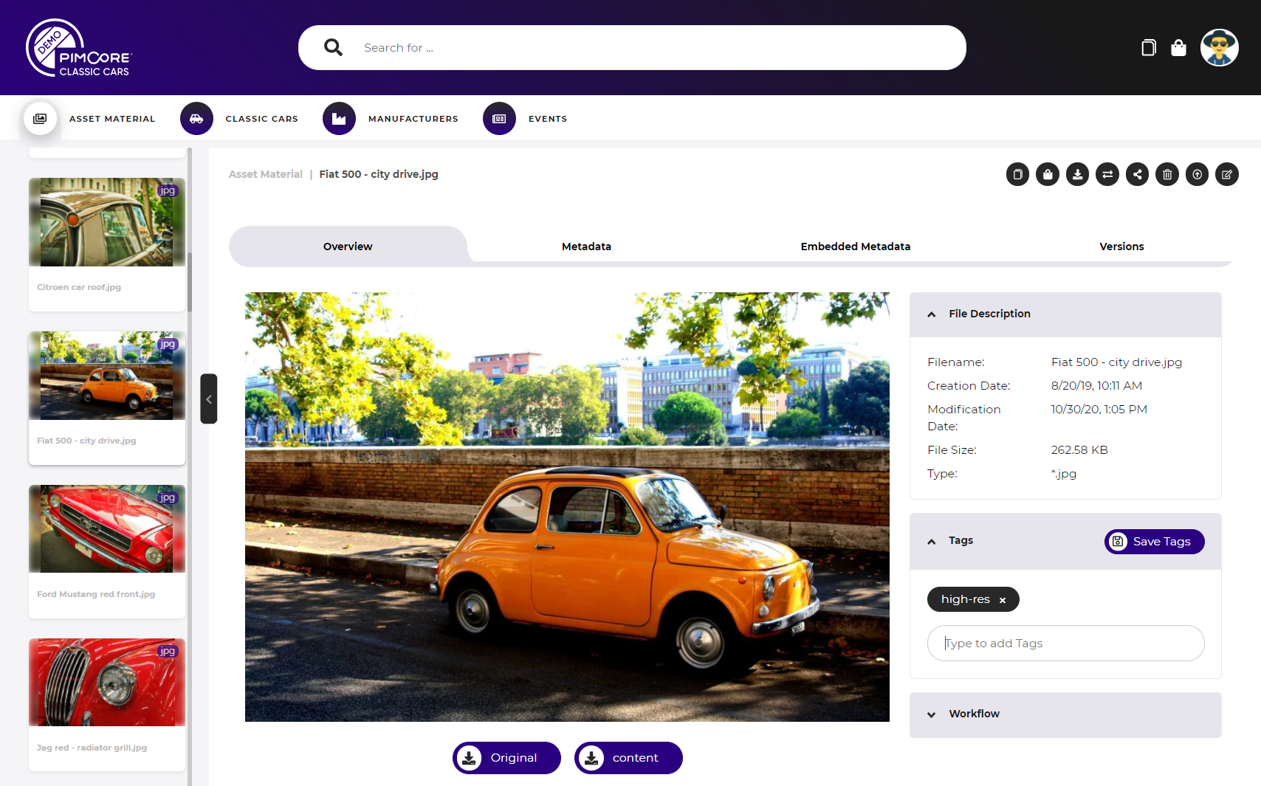Download the Original image file
Screen dimensions: 1261x786
[506, 758]
